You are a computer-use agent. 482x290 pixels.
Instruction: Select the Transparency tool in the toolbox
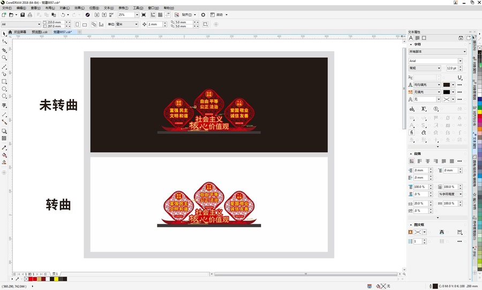click(x=4, y=138)
